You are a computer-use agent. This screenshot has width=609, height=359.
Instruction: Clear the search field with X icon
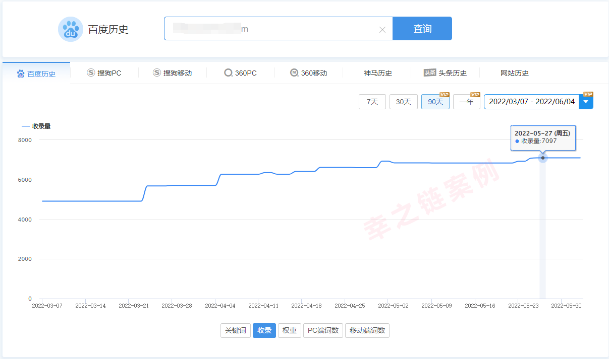(x=382, y=30)
